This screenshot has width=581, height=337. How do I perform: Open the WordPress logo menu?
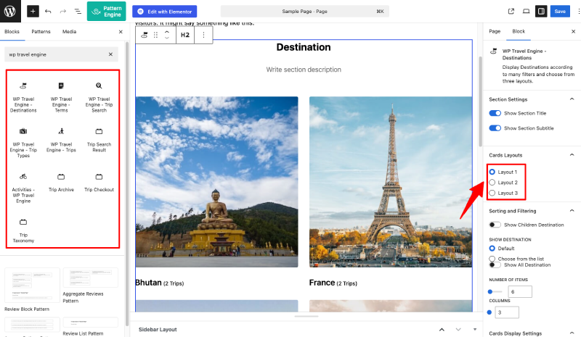tap(10, 11)
